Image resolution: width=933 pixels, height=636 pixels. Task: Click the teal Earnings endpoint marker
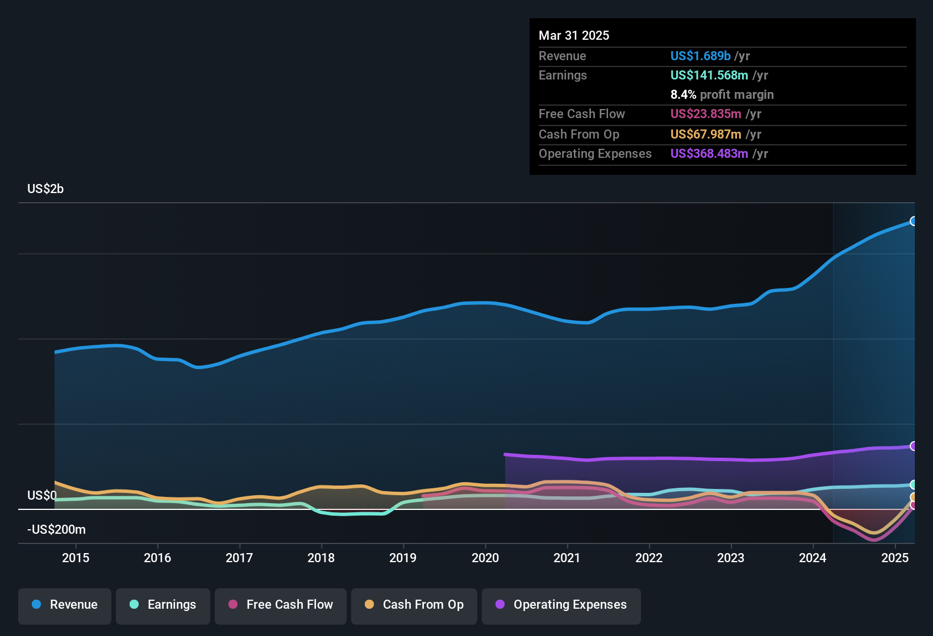click(913, 484)
